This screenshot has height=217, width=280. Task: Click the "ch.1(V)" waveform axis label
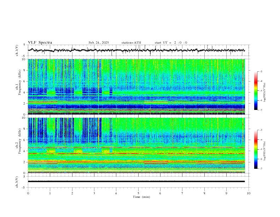(17, 50)
